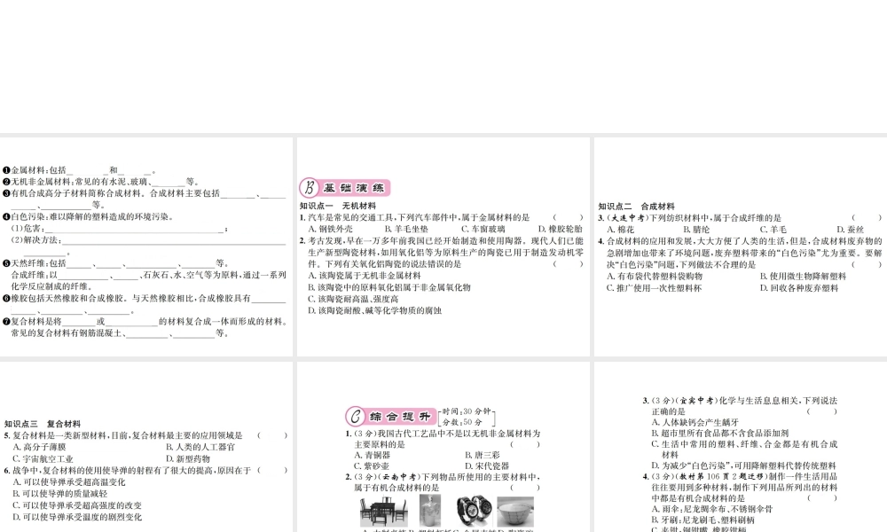The image size is (887, 532).
Task: Choose option C. 推广使用一次性塑料杯
Action: pyautogui.click(x=654, y=288)
